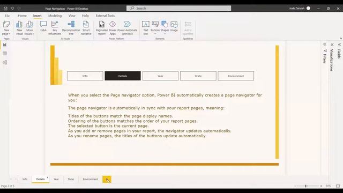
Task: Close the Details page tab
Action: click(x=48, y=177)
